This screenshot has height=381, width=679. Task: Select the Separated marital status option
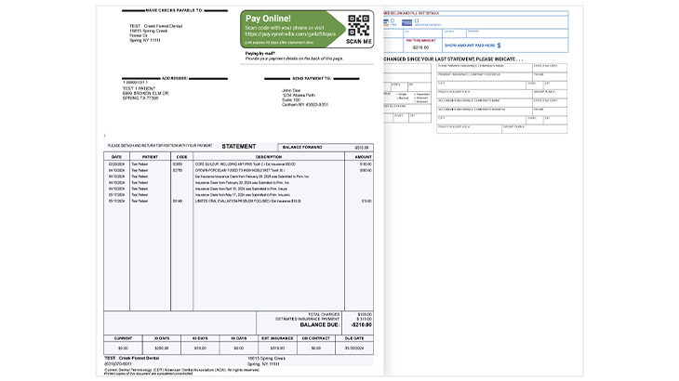point(421,94)
